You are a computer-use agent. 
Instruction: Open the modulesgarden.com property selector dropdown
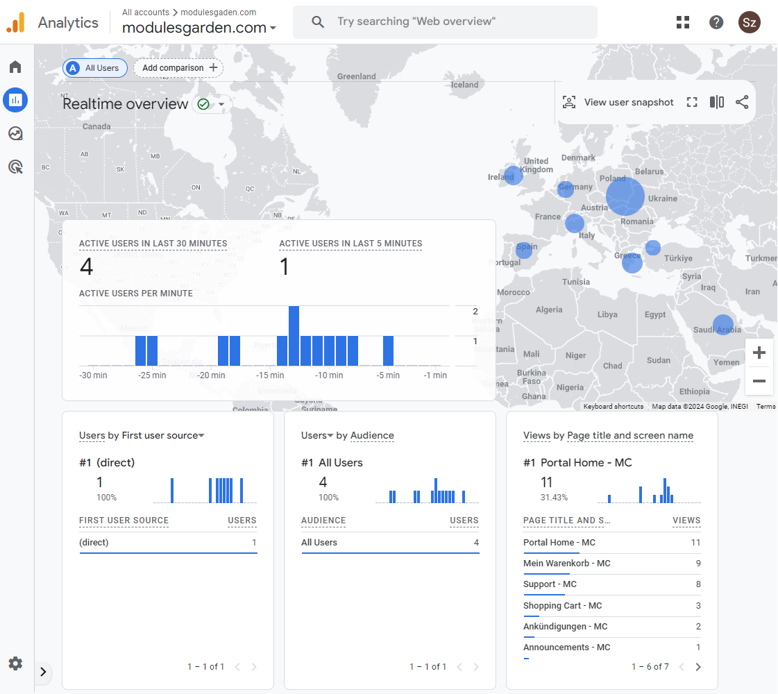[199, 28]
